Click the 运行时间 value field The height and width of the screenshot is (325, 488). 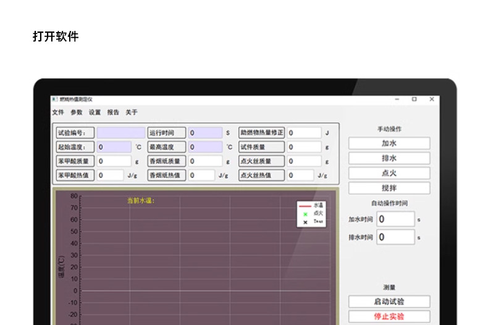click(205, 133)
